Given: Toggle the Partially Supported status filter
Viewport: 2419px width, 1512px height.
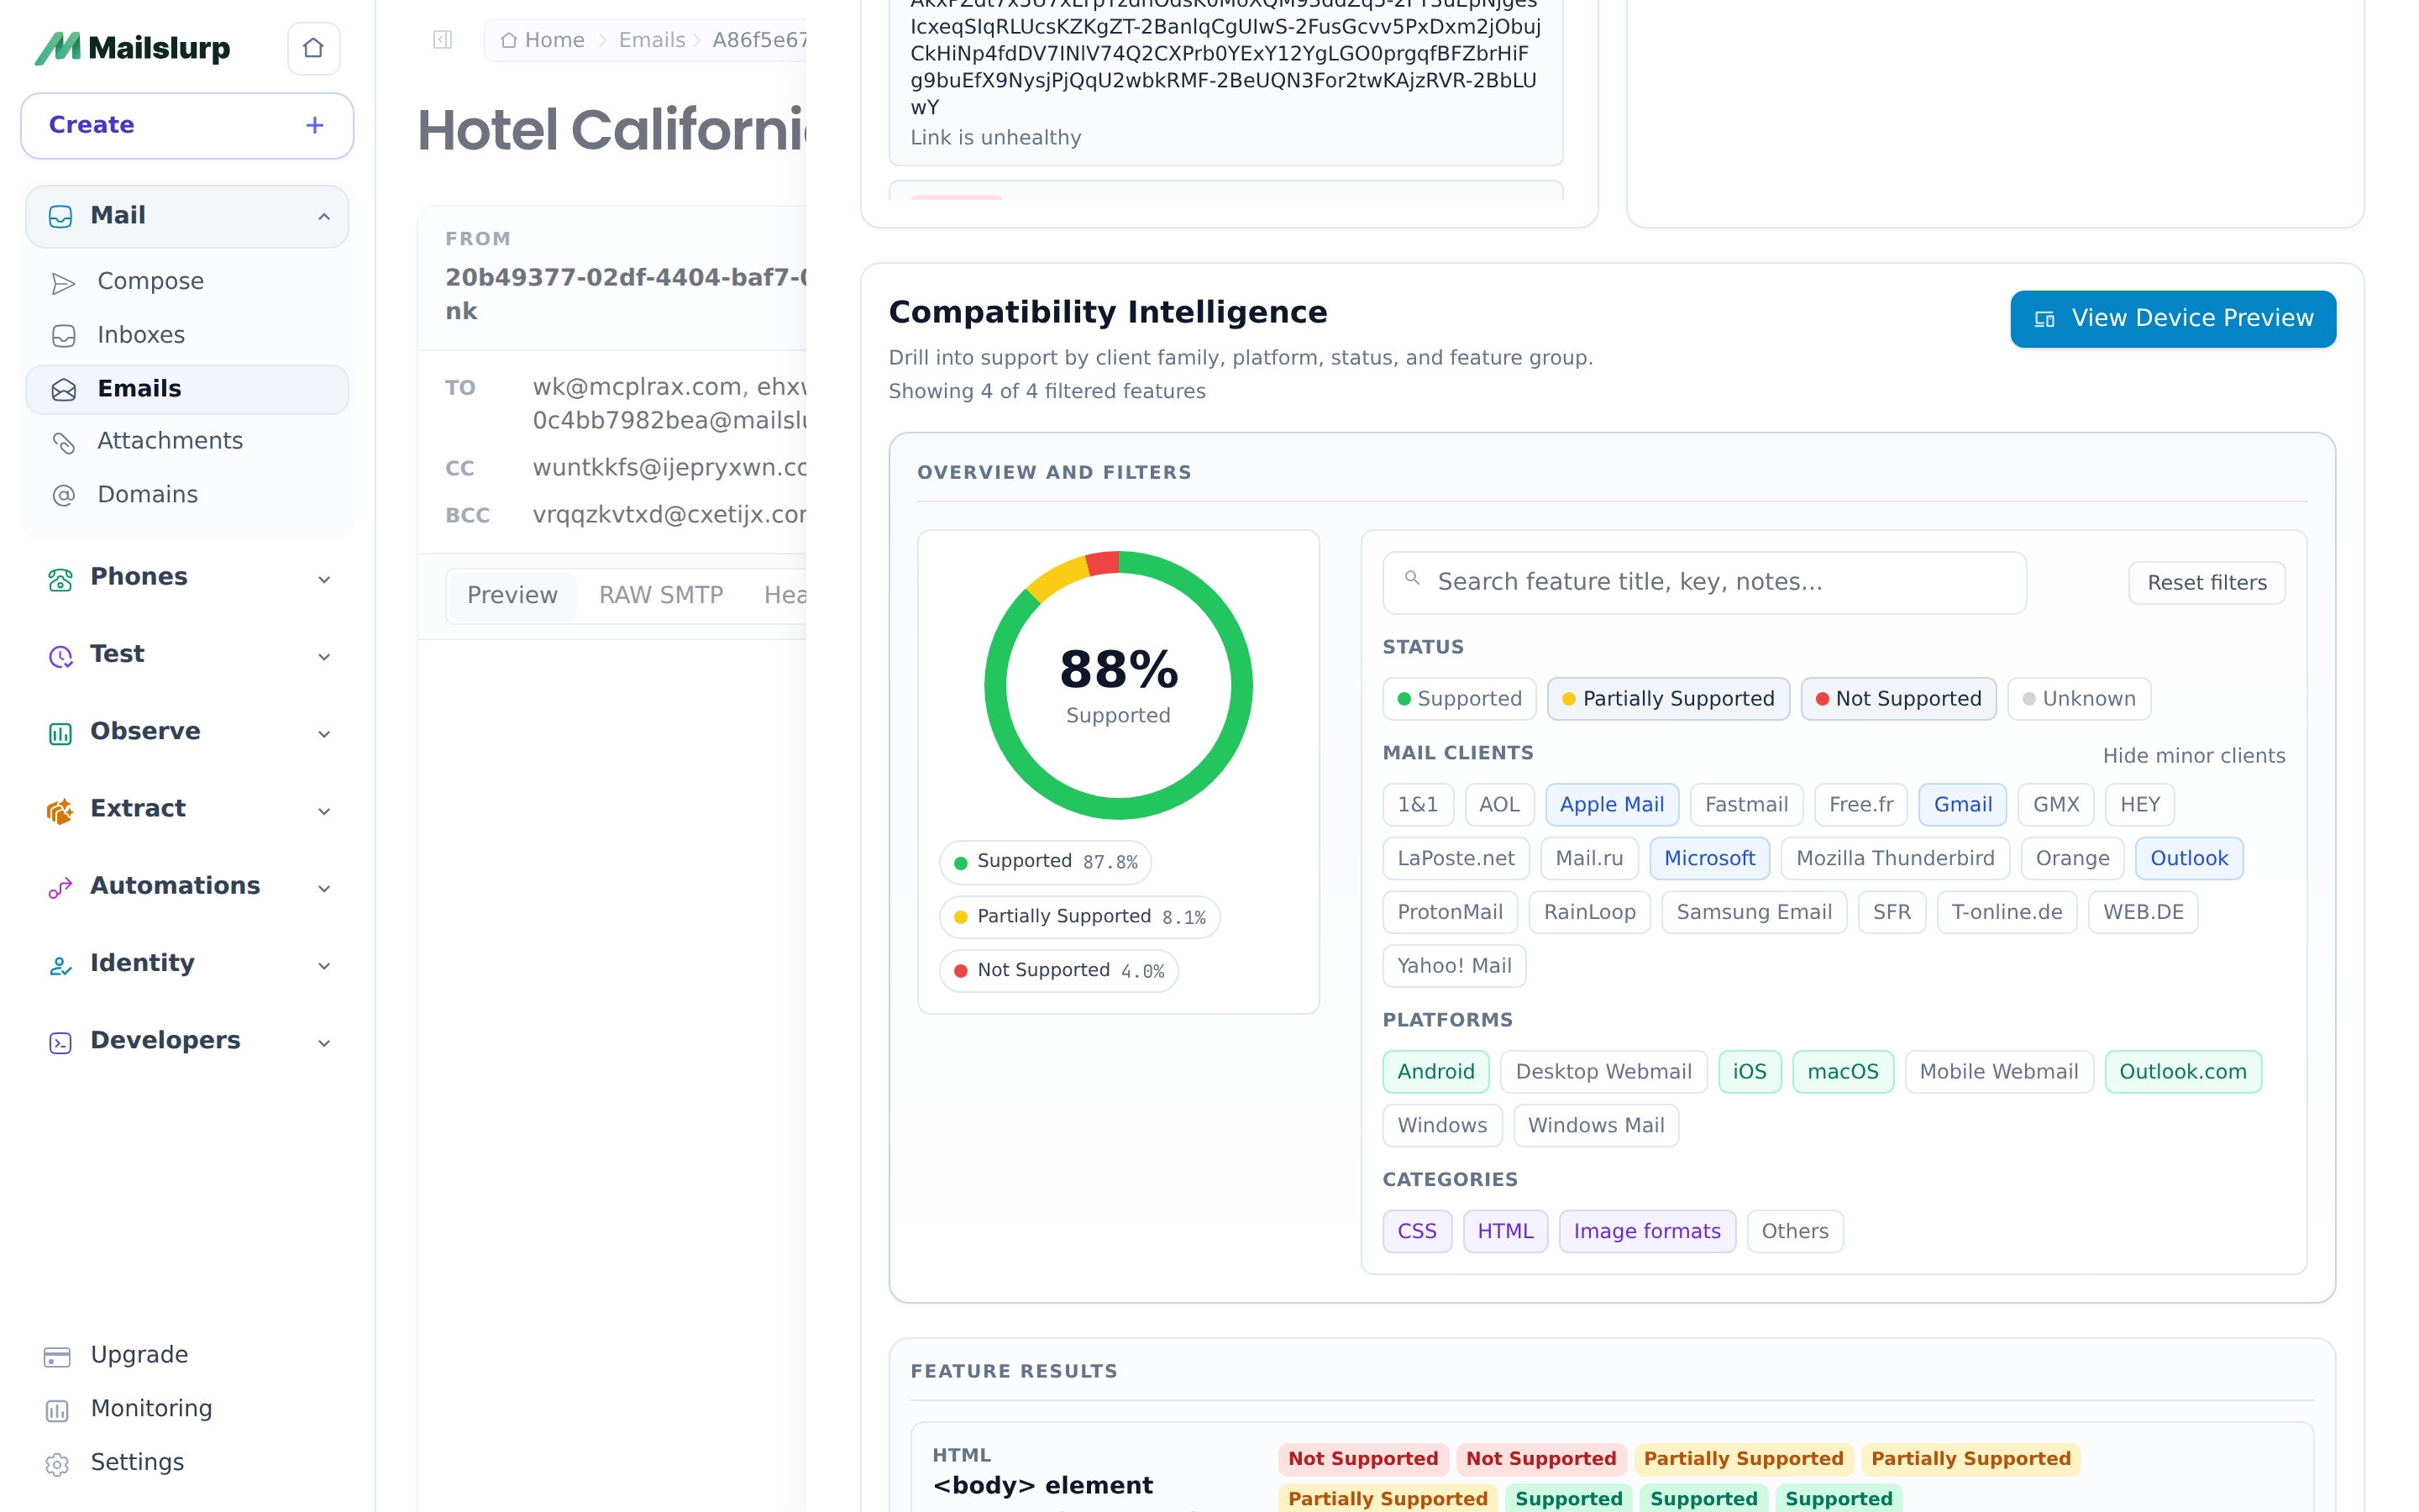Looking at the screenshot, I should (1667, 699).
